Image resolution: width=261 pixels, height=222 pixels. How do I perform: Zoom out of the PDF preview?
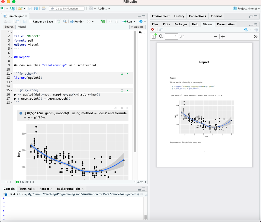(x=216, y=36)
